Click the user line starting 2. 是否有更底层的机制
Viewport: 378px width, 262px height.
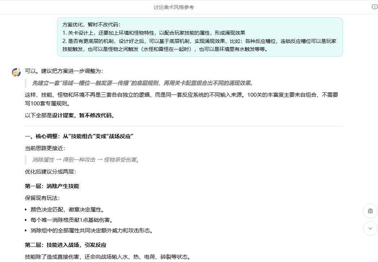click(199, 45)
